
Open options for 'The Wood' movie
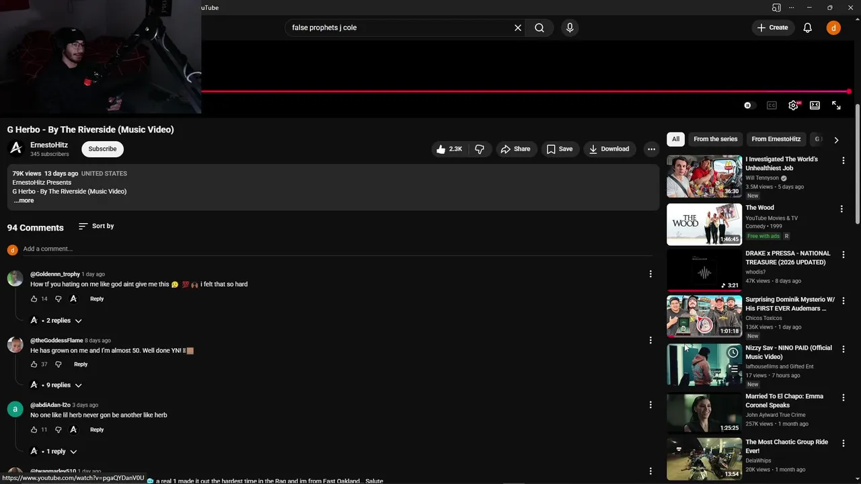[x=841, y=209]
